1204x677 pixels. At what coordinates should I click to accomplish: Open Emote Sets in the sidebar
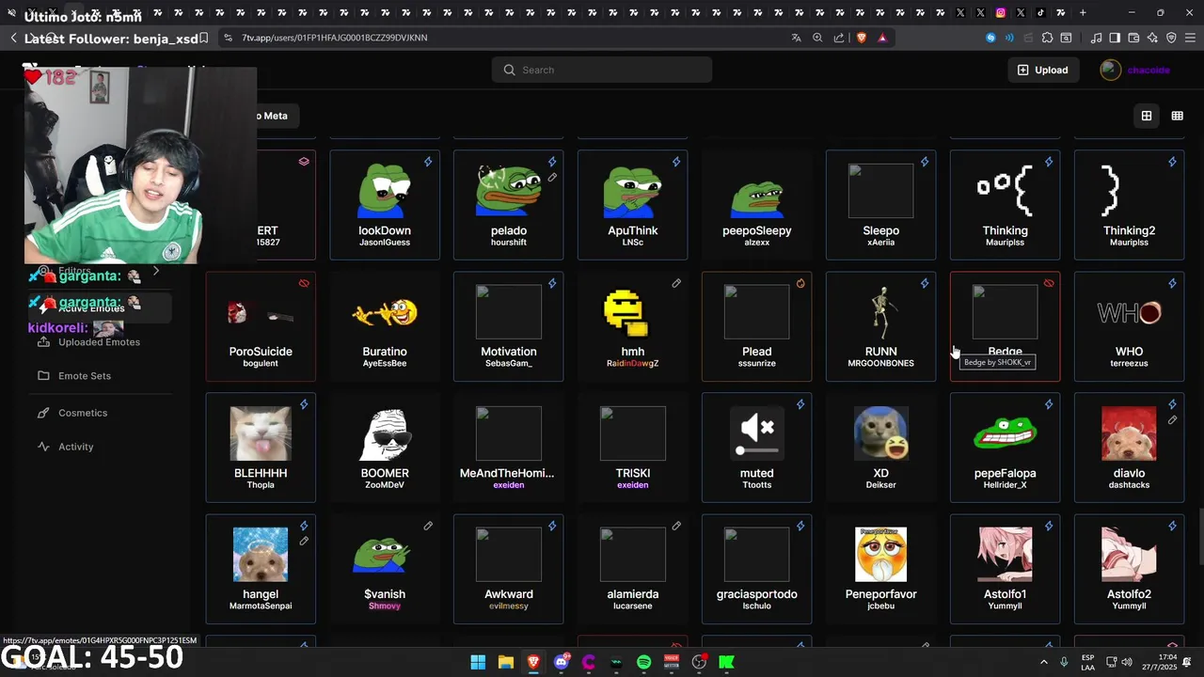[85, 376]
